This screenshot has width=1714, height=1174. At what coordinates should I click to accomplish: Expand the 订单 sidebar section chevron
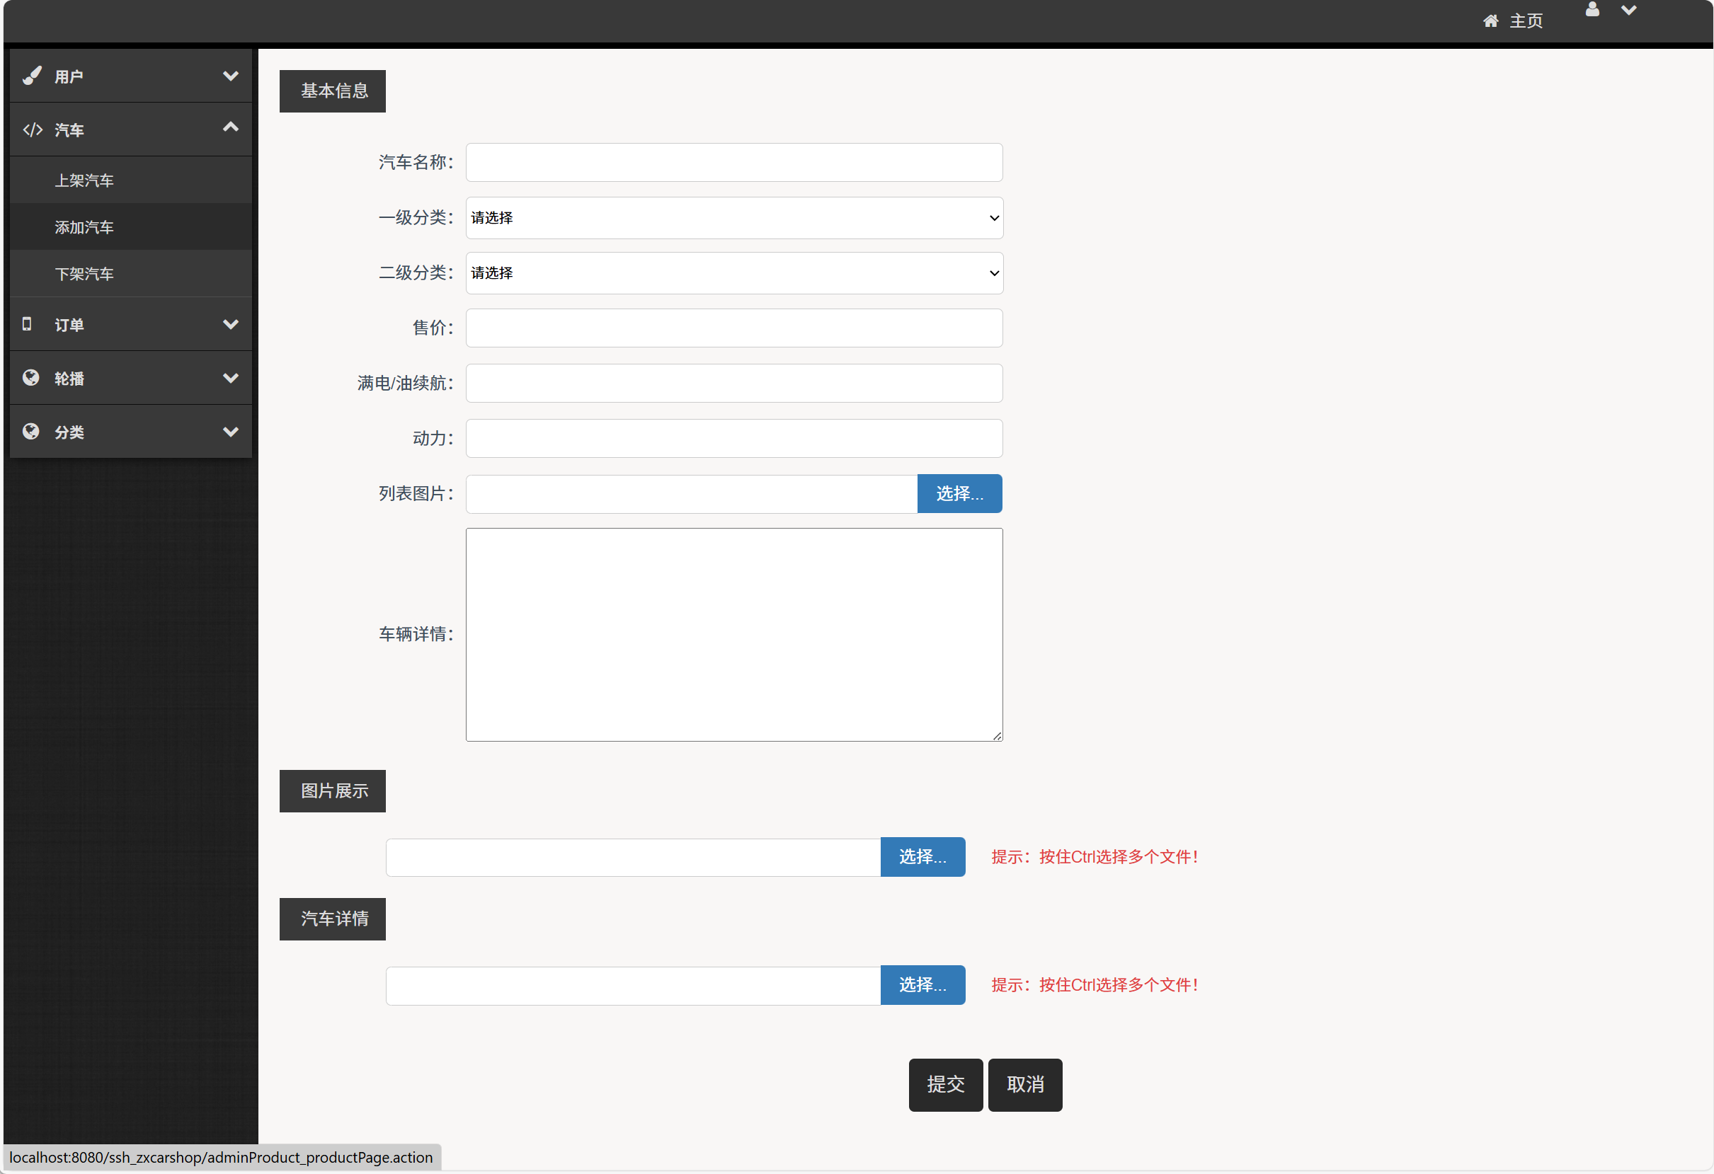[230, 324]
